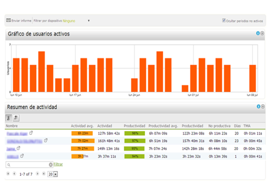Screen dimensions: 272x196
Task: Go to the previous page of results
Action: [x=14, y=174]
